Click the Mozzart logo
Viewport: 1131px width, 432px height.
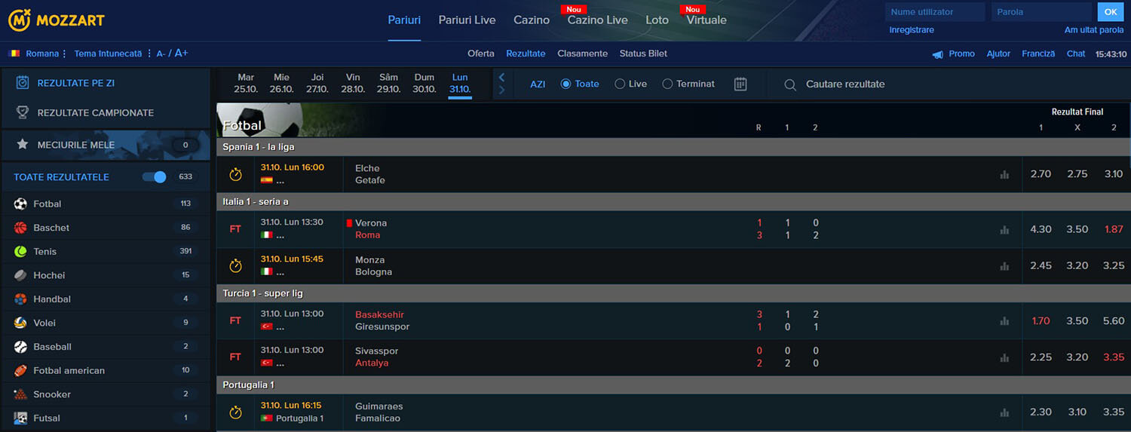click(x=57, y=20)
